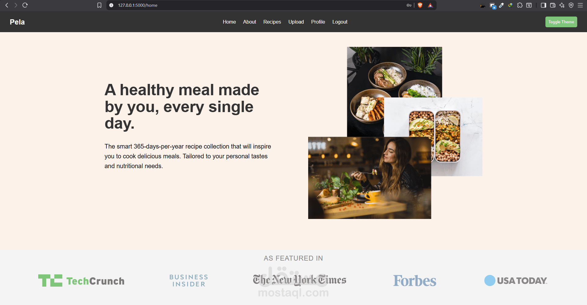Viewport: 587px width, 305px height.
Task: Open the browser hamburger main menu
Action: pos(580,5)
